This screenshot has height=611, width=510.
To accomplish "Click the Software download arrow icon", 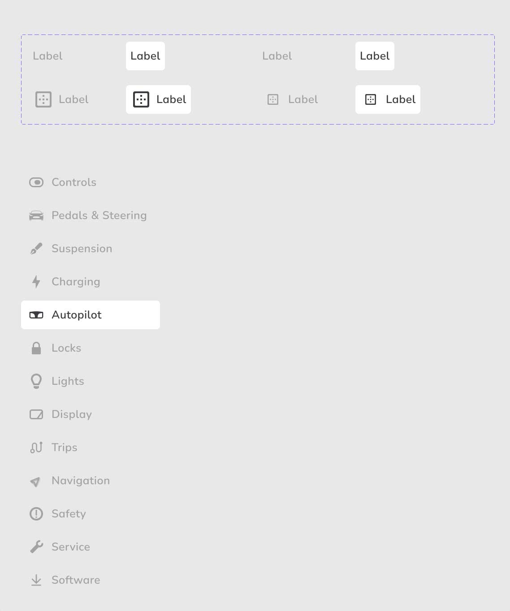I will [x=36, y=580].
